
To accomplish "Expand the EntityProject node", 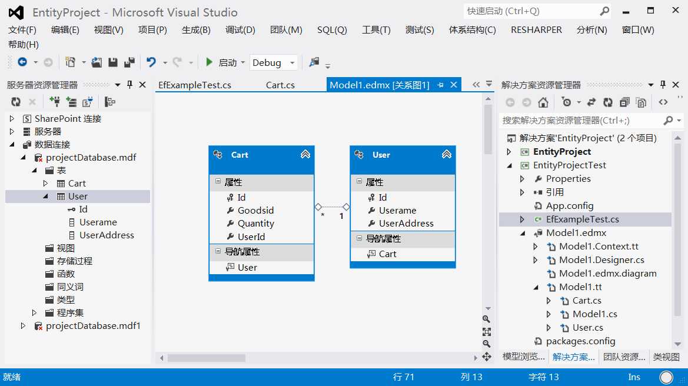I will [509, 152].
